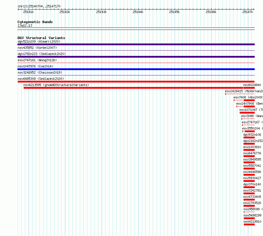263x236 pixels.
Task: Select the nsv3342781 variant label
Action: (252, 190)
